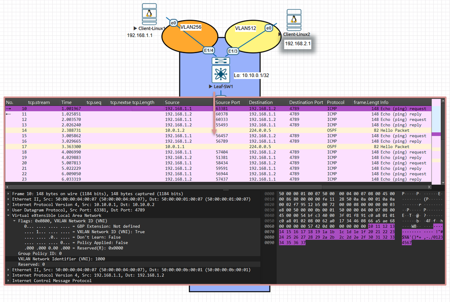The width and height of the screenshot is (450, 302).
Task: Collapse the Virtual eXtensible Local Area Network section
Action: click(8, 215)
